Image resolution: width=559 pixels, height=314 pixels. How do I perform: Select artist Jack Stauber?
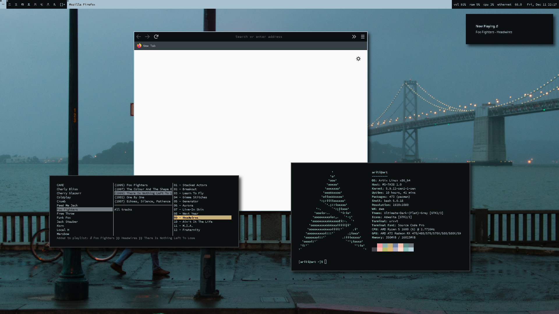point(67,222)
